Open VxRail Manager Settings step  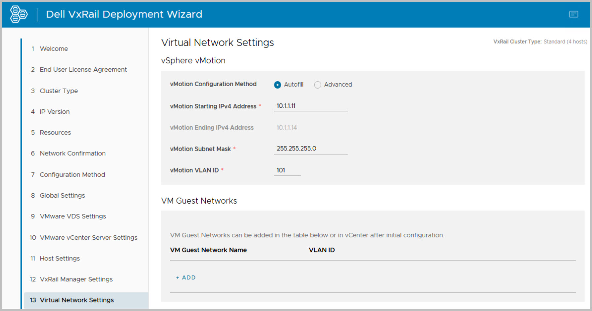click(x=76, y=279)
